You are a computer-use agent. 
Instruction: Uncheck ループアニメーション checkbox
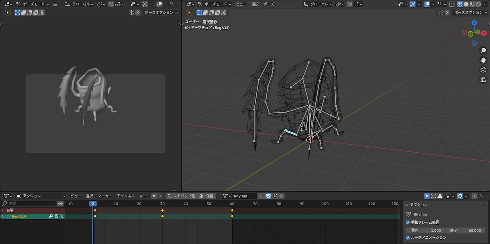point(408,238)
